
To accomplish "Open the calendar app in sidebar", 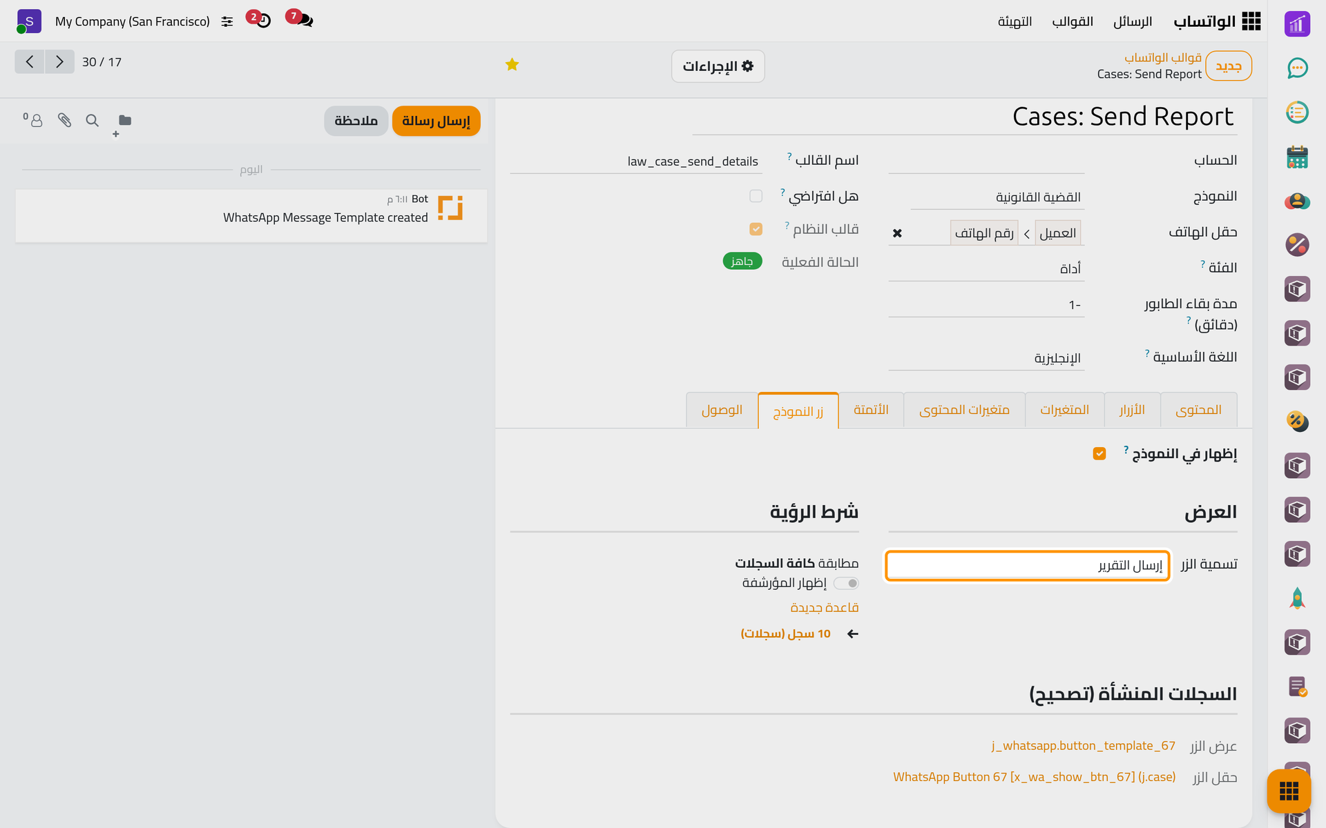I will (x=1297, y=157).
